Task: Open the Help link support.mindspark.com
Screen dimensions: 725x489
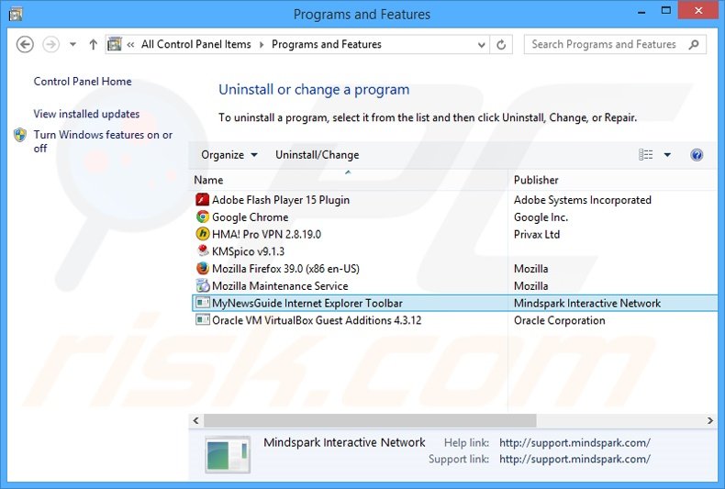Action: pyautogui.click(x=574, y=442)
